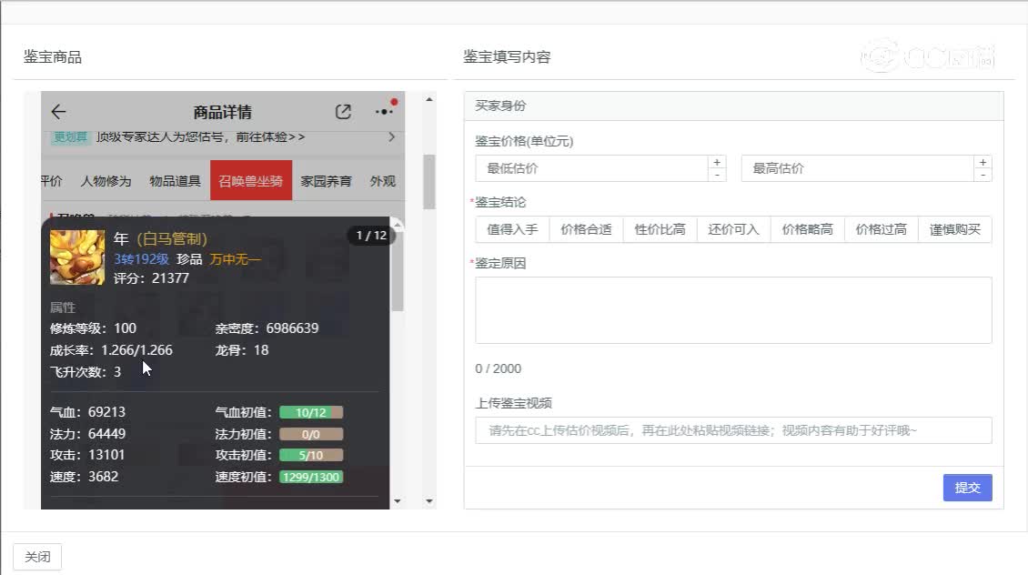Click the pet detail card scroll-down arrow

[398, 501]
